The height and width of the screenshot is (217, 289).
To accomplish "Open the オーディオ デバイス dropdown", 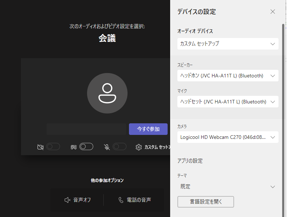I will click(228, 44).
